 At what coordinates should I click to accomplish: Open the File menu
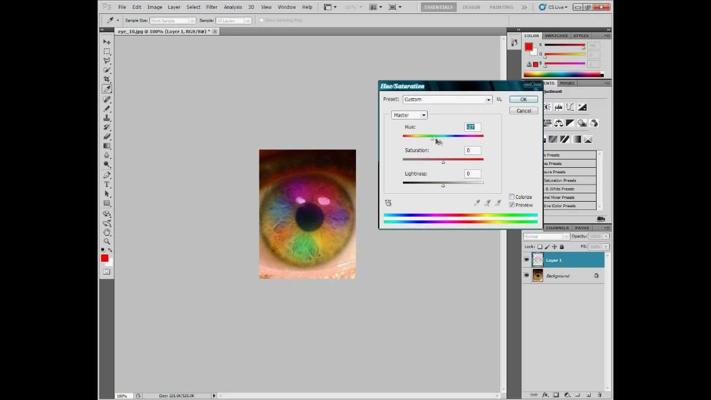(122, 7)
